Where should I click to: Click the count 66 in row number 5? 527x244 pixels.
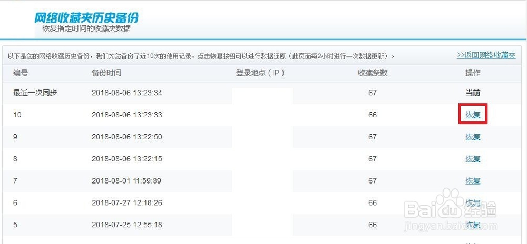373,225
